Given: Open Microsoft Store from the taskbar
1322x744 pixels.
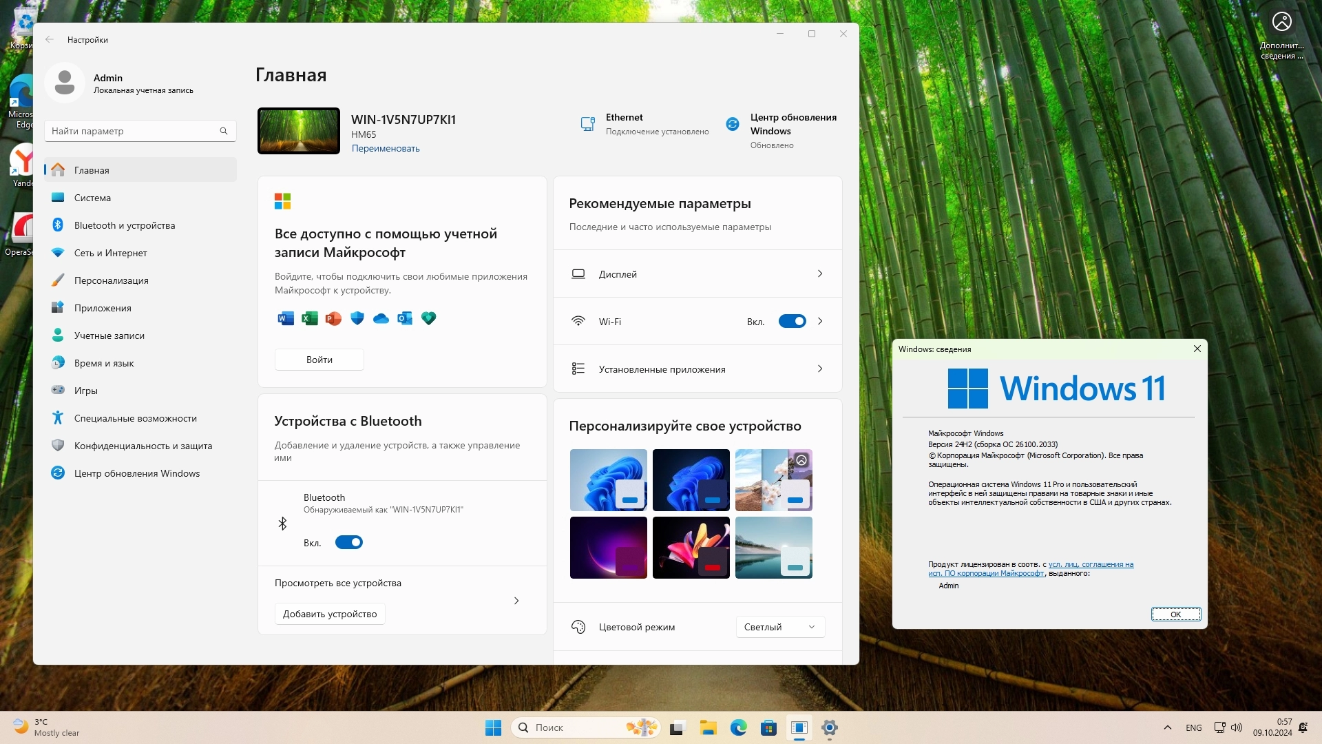Looking at the screenshot, I should (768, 727).
